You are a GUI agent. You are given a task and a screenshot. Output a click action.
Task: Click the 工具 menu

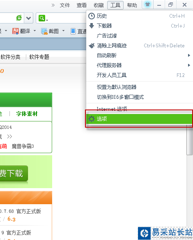coord(115,5)
